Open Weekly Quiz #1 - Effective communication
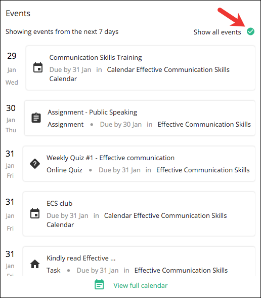This screenshot has width=261, height=298. (110, 158)
